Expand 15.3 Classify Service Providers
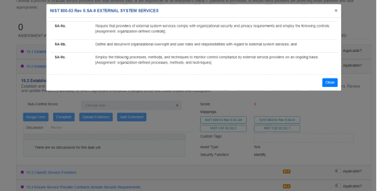The height and width of the screenshot is (191, 377). tap(51, 172)
